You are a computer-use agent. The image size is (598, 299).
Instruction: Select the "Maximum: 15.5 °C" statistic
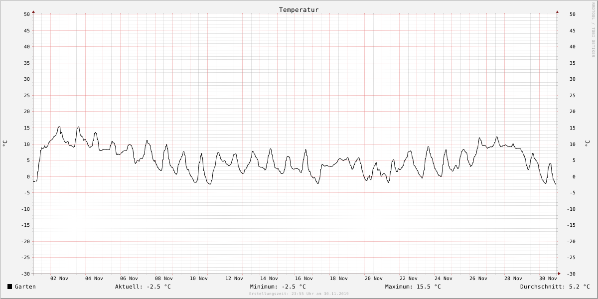[413, 287]
